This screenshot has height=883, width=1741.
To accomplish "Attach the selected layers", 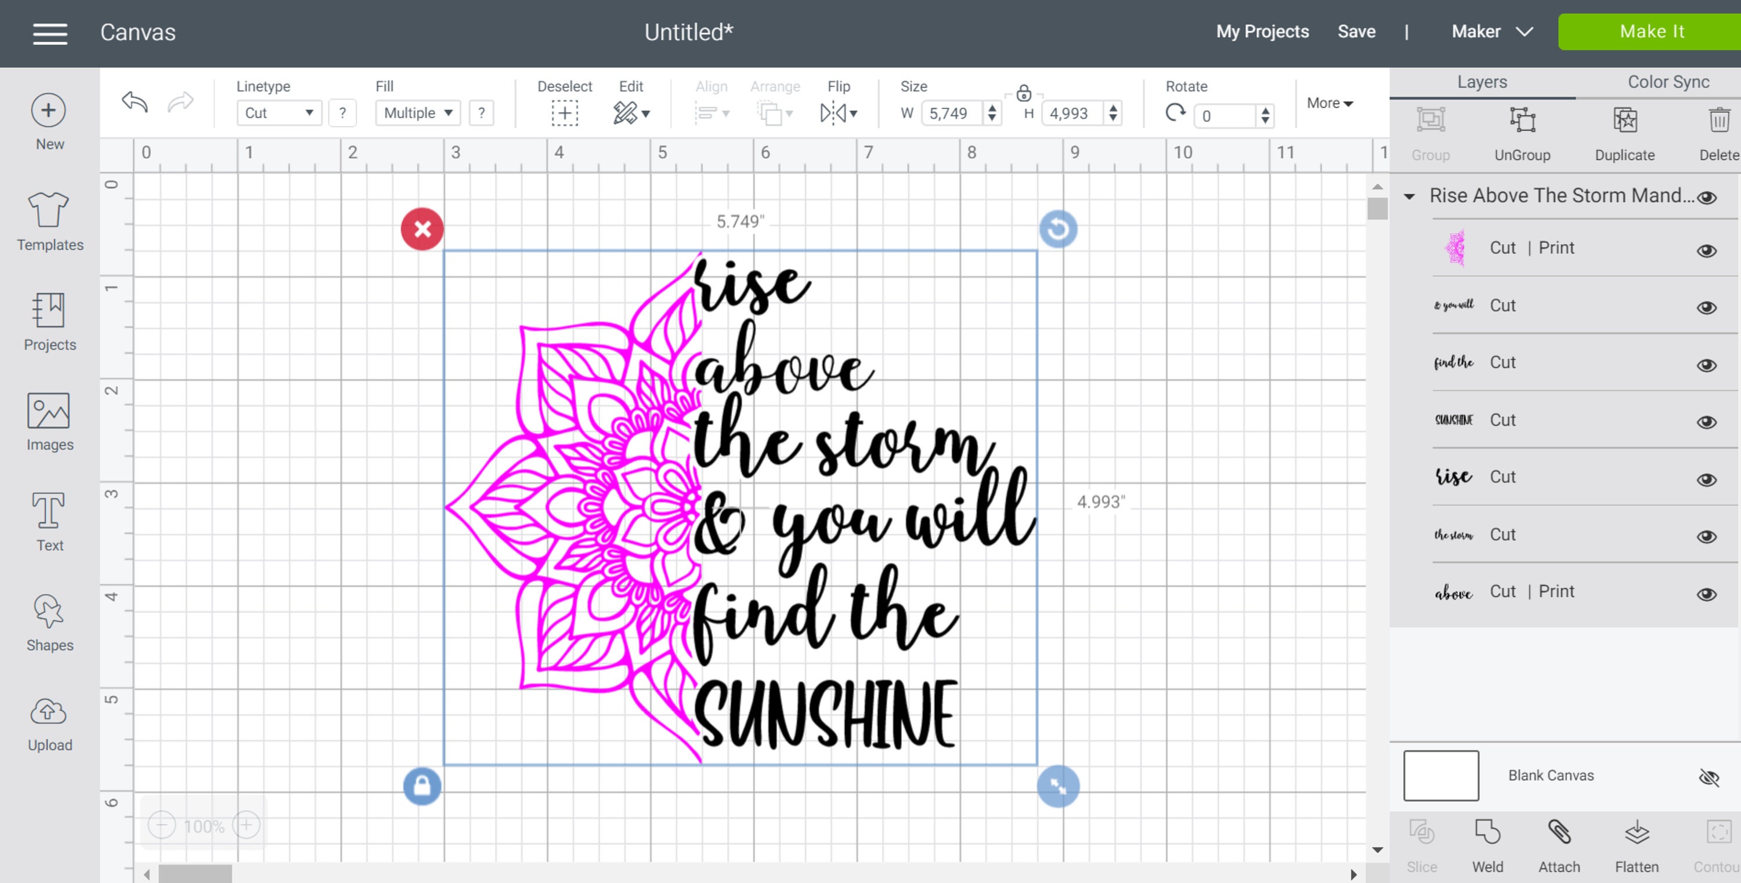I will coord(1559,844).
